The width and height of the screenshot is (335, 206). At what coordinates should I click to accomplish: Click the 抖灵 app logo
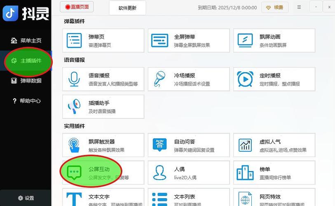[x=10, y=13]
